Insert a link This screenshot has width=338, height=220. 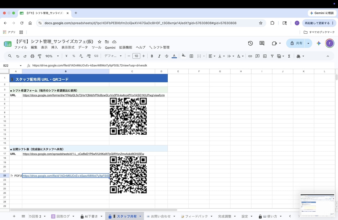pos(250,56)
